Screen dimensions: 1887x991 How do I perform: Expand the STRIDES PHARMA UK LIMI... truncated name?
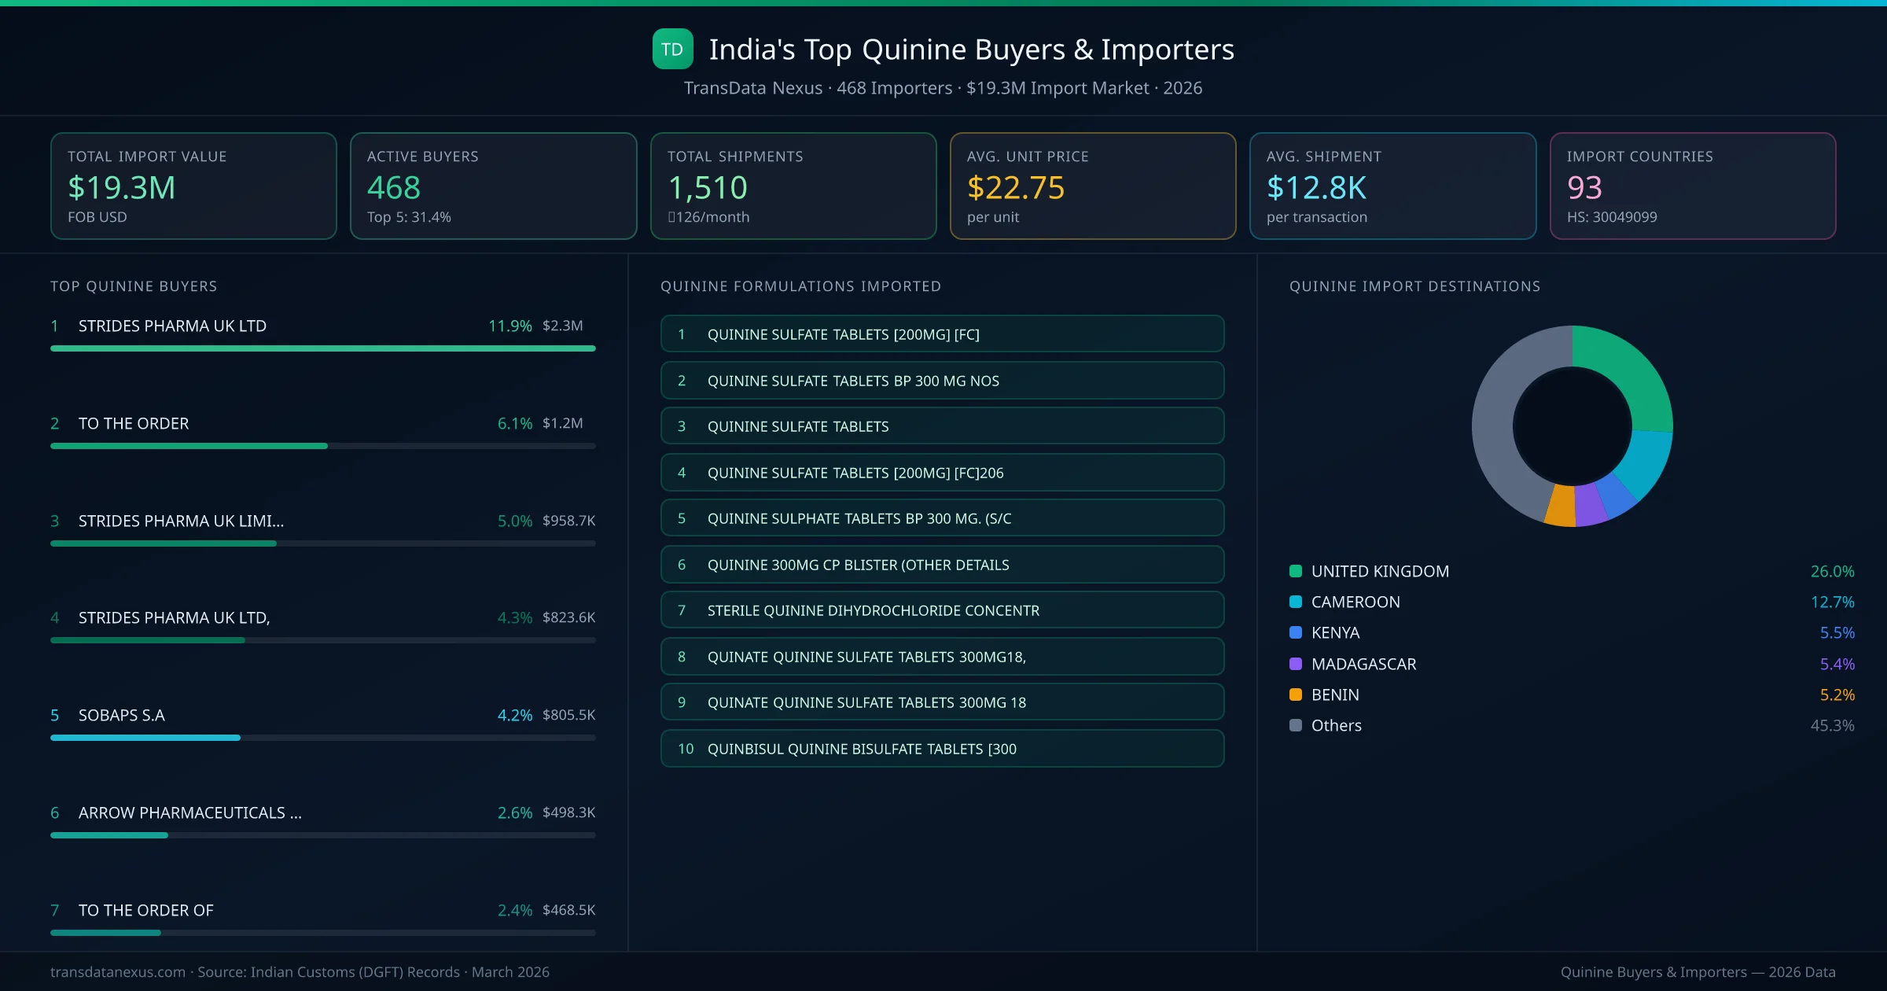click(179, 521)
